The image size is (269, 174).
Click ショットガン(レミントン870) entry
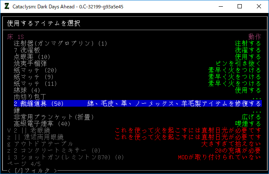[x=63, y=157]
